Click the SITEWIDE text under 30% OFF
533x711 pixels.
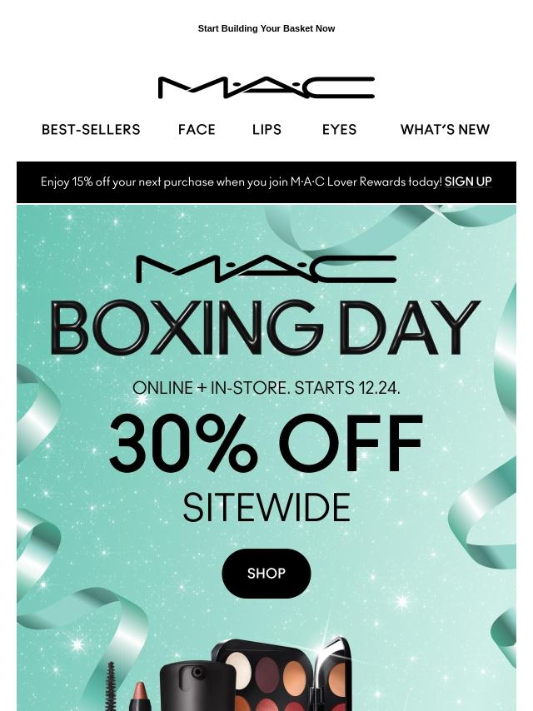tap(266, 507)
